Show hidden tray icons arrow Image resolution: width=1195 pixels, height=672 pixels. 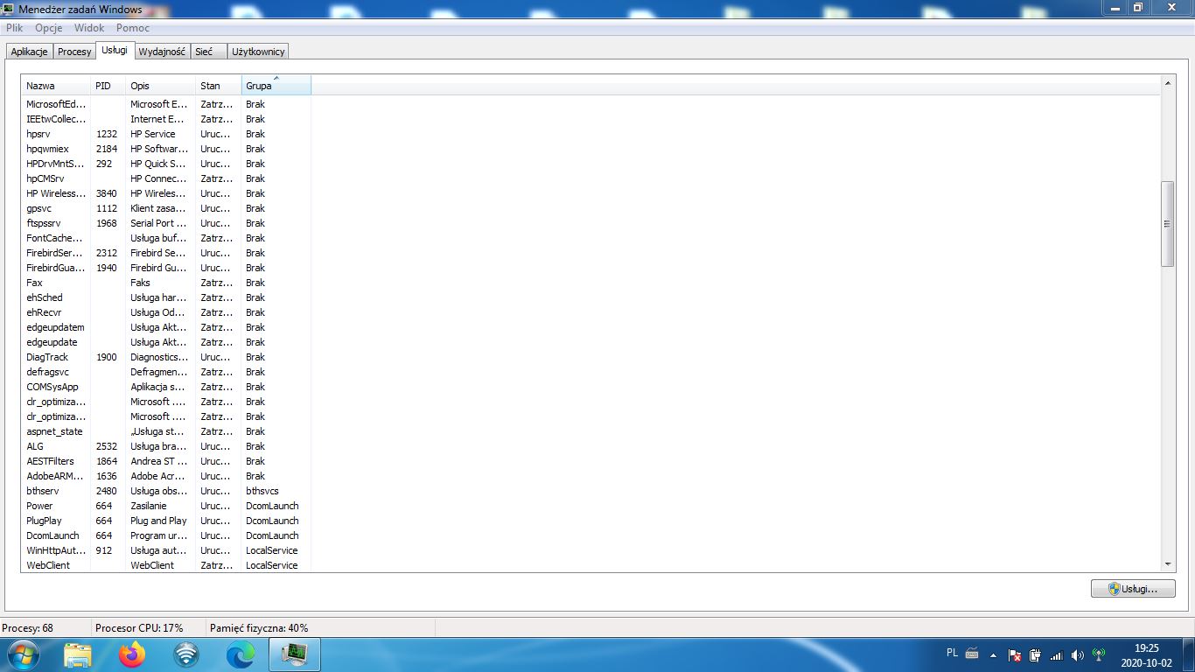coord(993,654)
